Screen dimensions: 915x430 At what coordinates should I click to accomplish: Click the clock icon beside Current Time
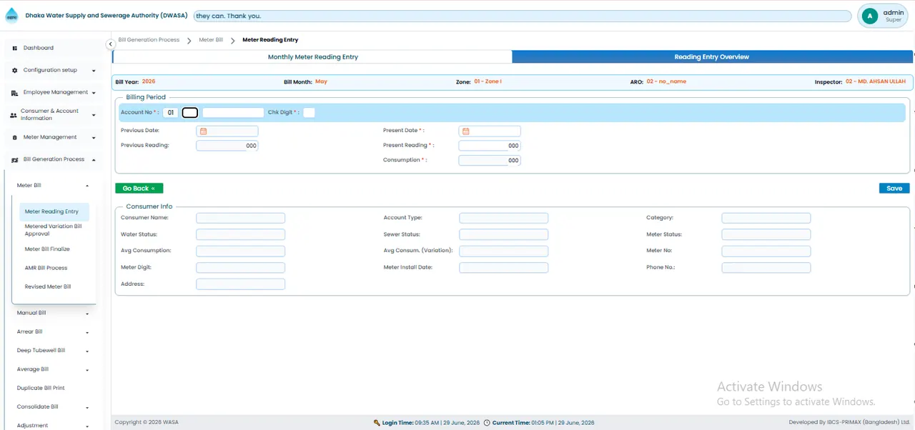[487, 423]
